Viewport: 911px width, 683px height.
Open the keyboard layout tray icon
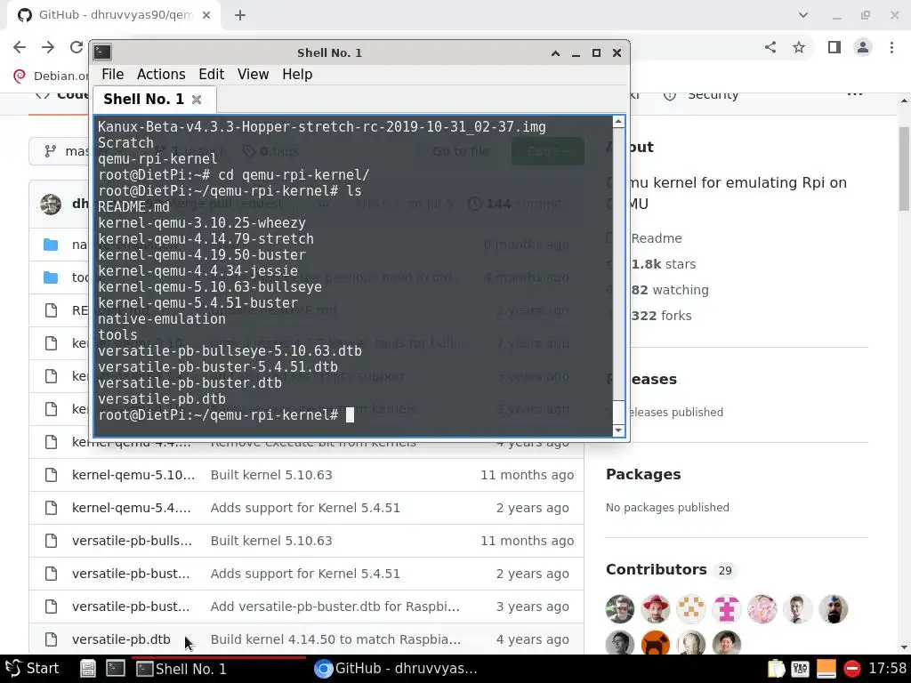801,669
